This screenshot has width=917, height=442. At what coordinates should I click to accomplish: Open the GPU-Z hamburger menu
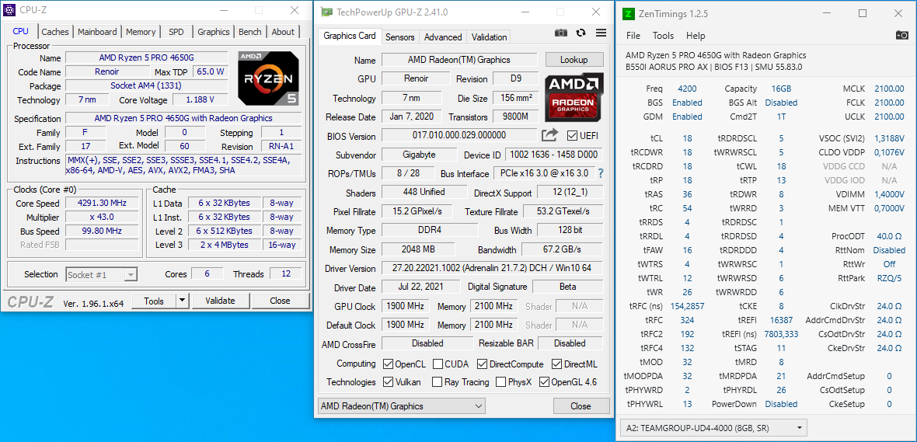[601, 33]
